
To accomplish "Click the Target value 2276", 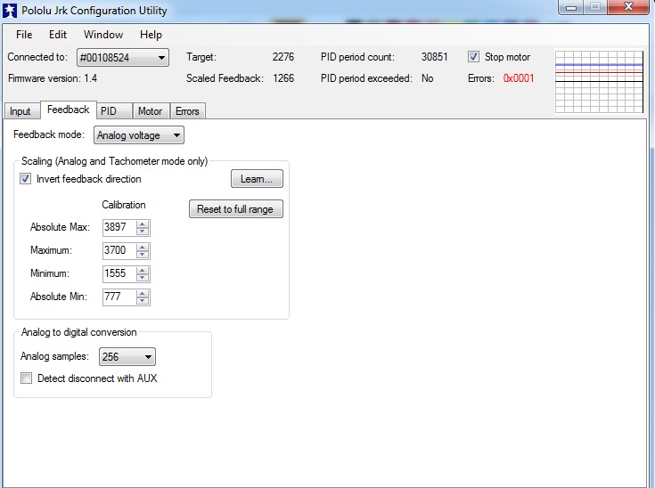I will point(283,57).
